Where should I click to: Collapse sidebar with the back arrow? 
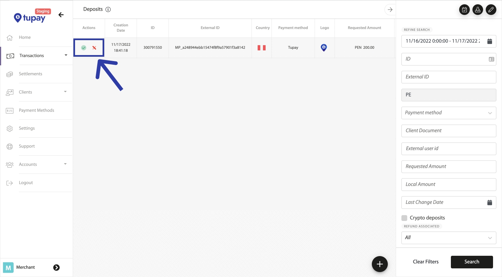tap(61, 15)
